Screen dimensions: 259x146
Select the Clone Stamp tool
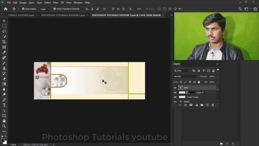[x=4, y=68]
